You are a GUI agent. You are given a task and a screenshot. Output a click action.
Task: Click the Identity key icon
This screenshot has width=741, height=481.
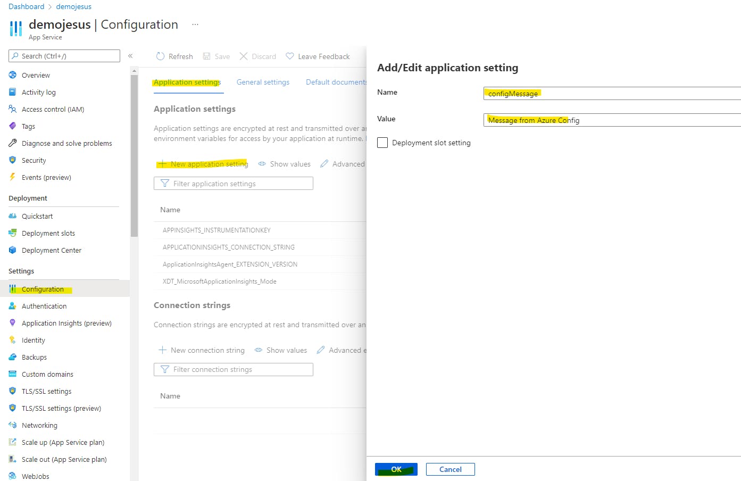[x=13, y=340]
